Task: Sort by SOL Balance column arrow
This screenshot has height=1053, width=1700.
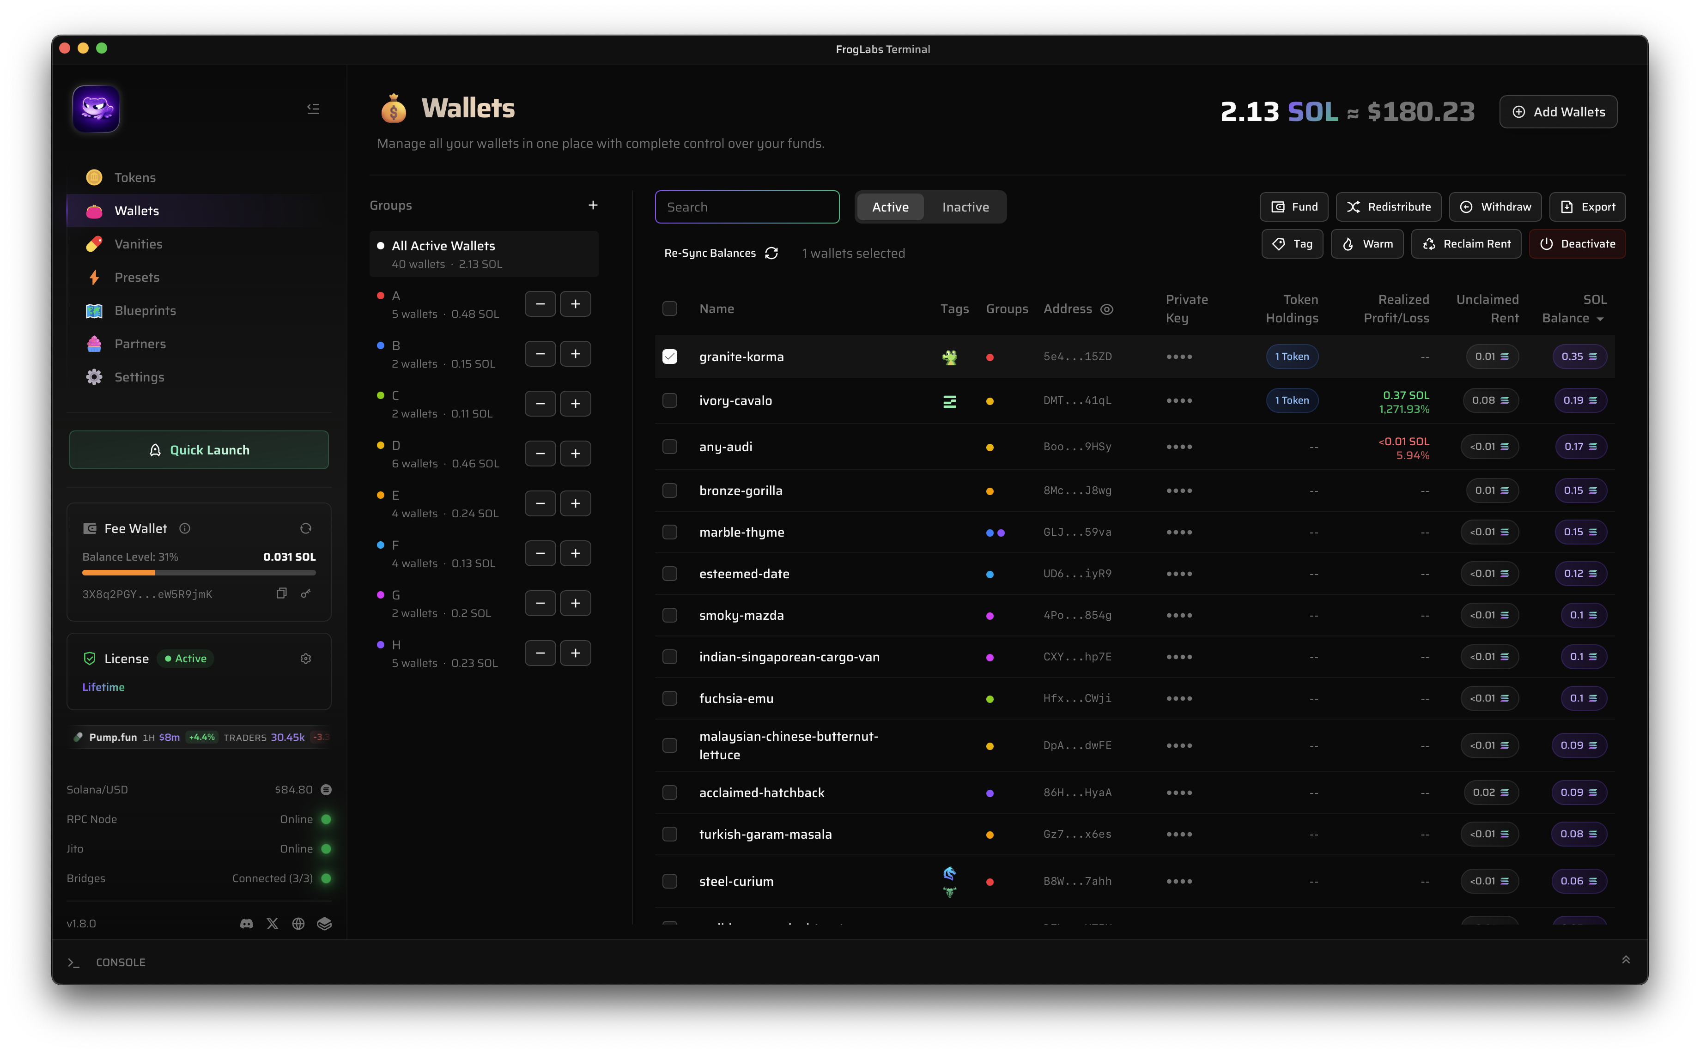Action: [x=1600, y=319]
